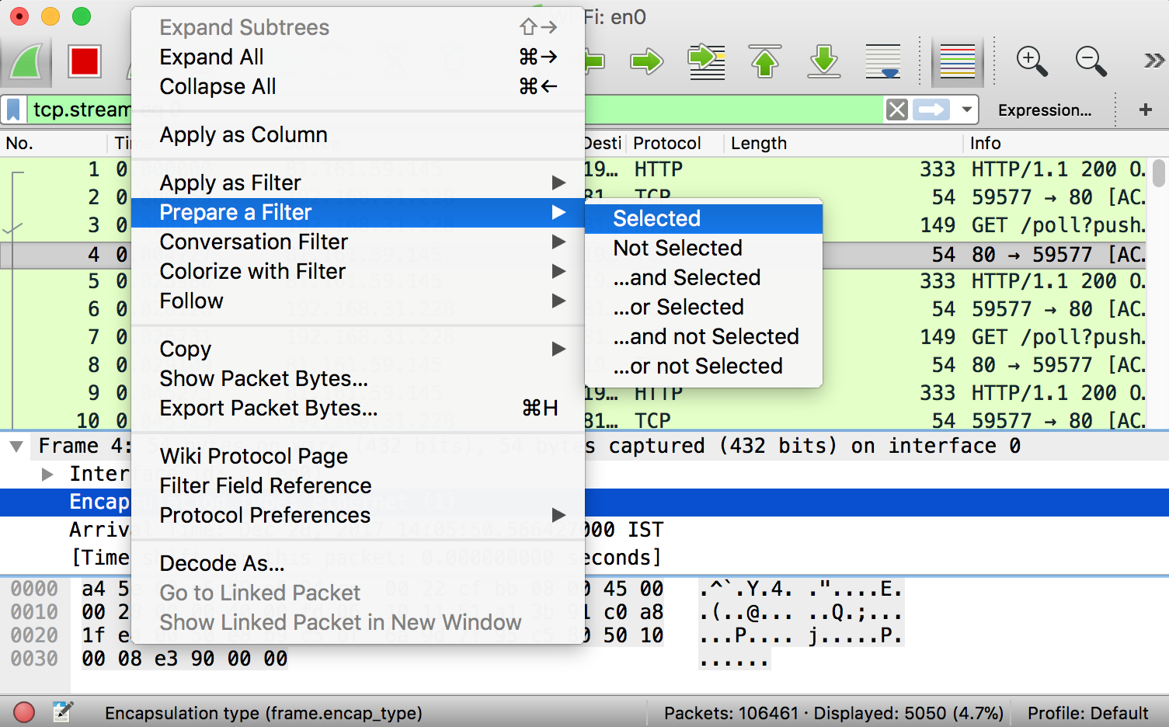Open the display filter history dropdown

(x=966, y=110)
